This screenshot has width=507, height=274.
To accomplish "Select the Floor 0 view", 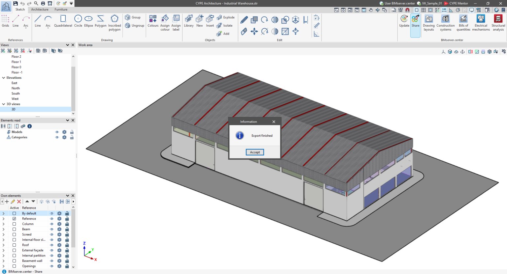I will point(16,67).
